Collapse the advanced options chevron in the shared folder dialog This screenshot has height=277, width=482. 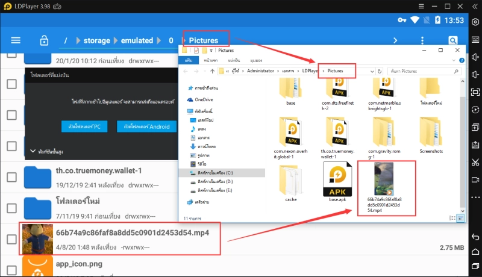32,151
